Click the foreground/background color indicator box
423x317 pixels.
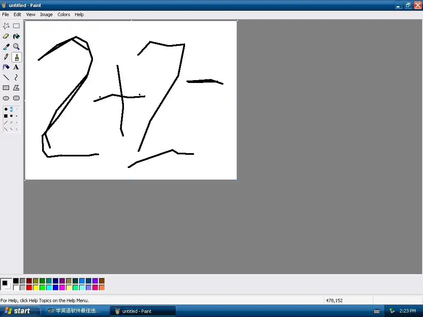click(6, 284)
